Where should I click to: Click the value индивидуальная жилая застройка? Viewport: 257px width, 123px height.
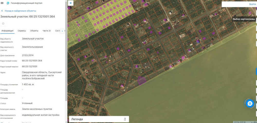point(41,115)
